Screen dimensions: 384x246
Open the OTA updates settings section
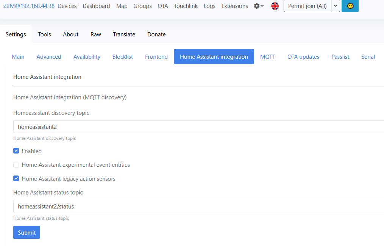pyautogui.click(x=303, y=56)
